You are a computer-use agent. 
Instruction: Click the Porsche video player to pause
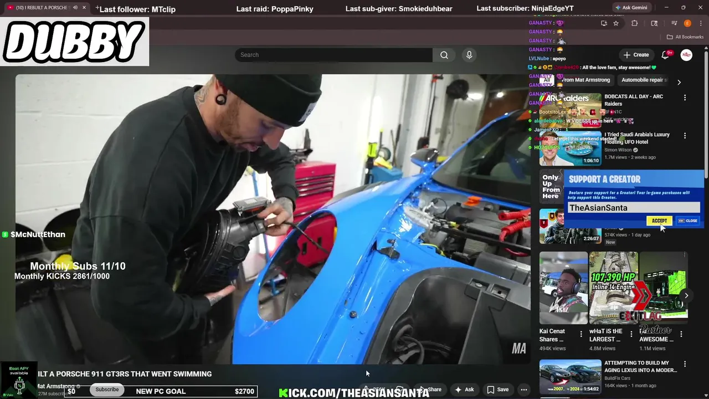[273, 219]
